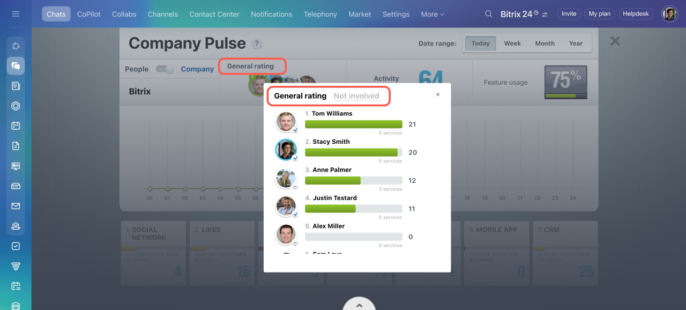This screenshot has width=686, height=310.
Task: Click the search magnifier icon
Action: click(488, 14)
